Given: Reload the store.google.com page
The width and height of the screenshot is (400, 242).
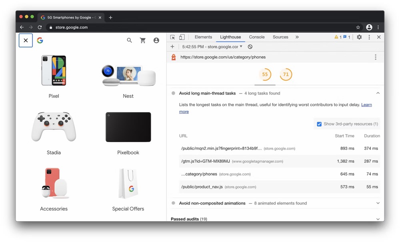Looking at the screenshot, I should click(x=40, y=27).
